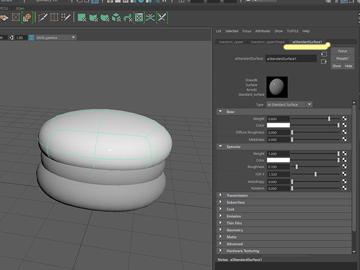
Task: Open the sRGB gamma view transform dropdown
Action: tap(56, 38)
